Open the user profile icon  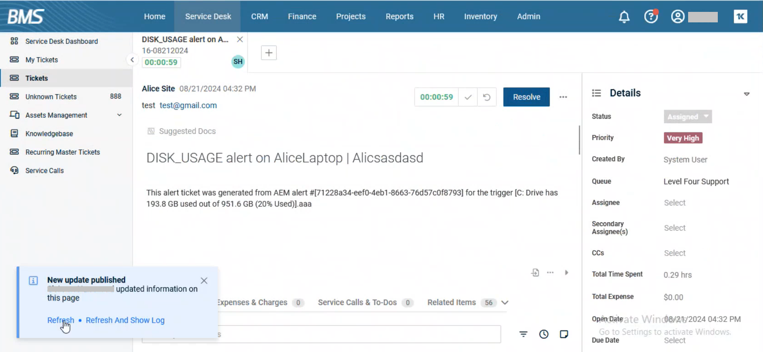point(678,17)
